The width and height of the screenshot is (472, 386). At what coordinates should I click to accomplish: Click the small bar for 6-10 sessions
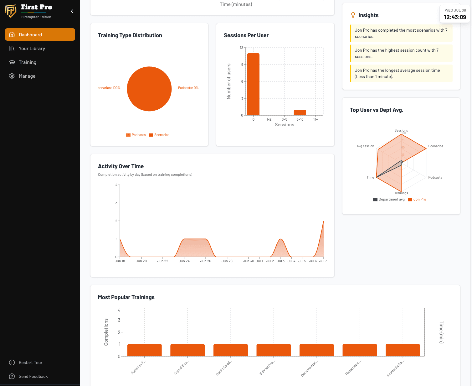(x=300, y=112)
